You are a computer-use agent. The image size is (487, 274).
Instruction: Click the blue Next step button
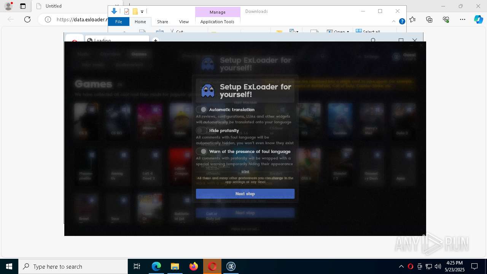click(x=245, y=194)
